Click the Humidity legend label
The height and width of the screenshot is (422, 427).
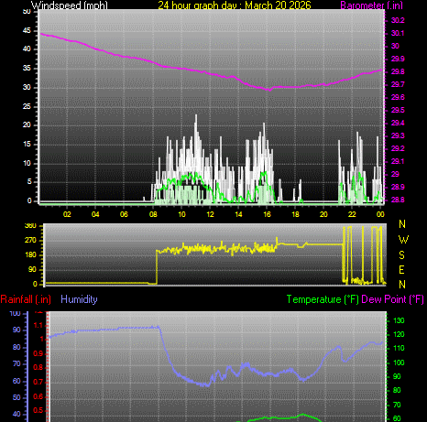tap(79, 299)
